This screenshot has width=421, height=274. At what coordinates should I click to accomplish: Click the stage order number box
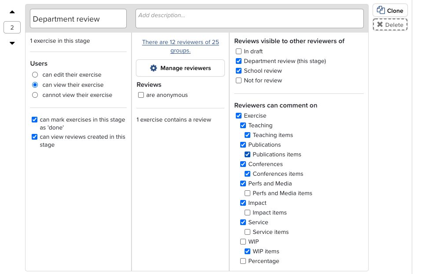click(x=12, y=28)
